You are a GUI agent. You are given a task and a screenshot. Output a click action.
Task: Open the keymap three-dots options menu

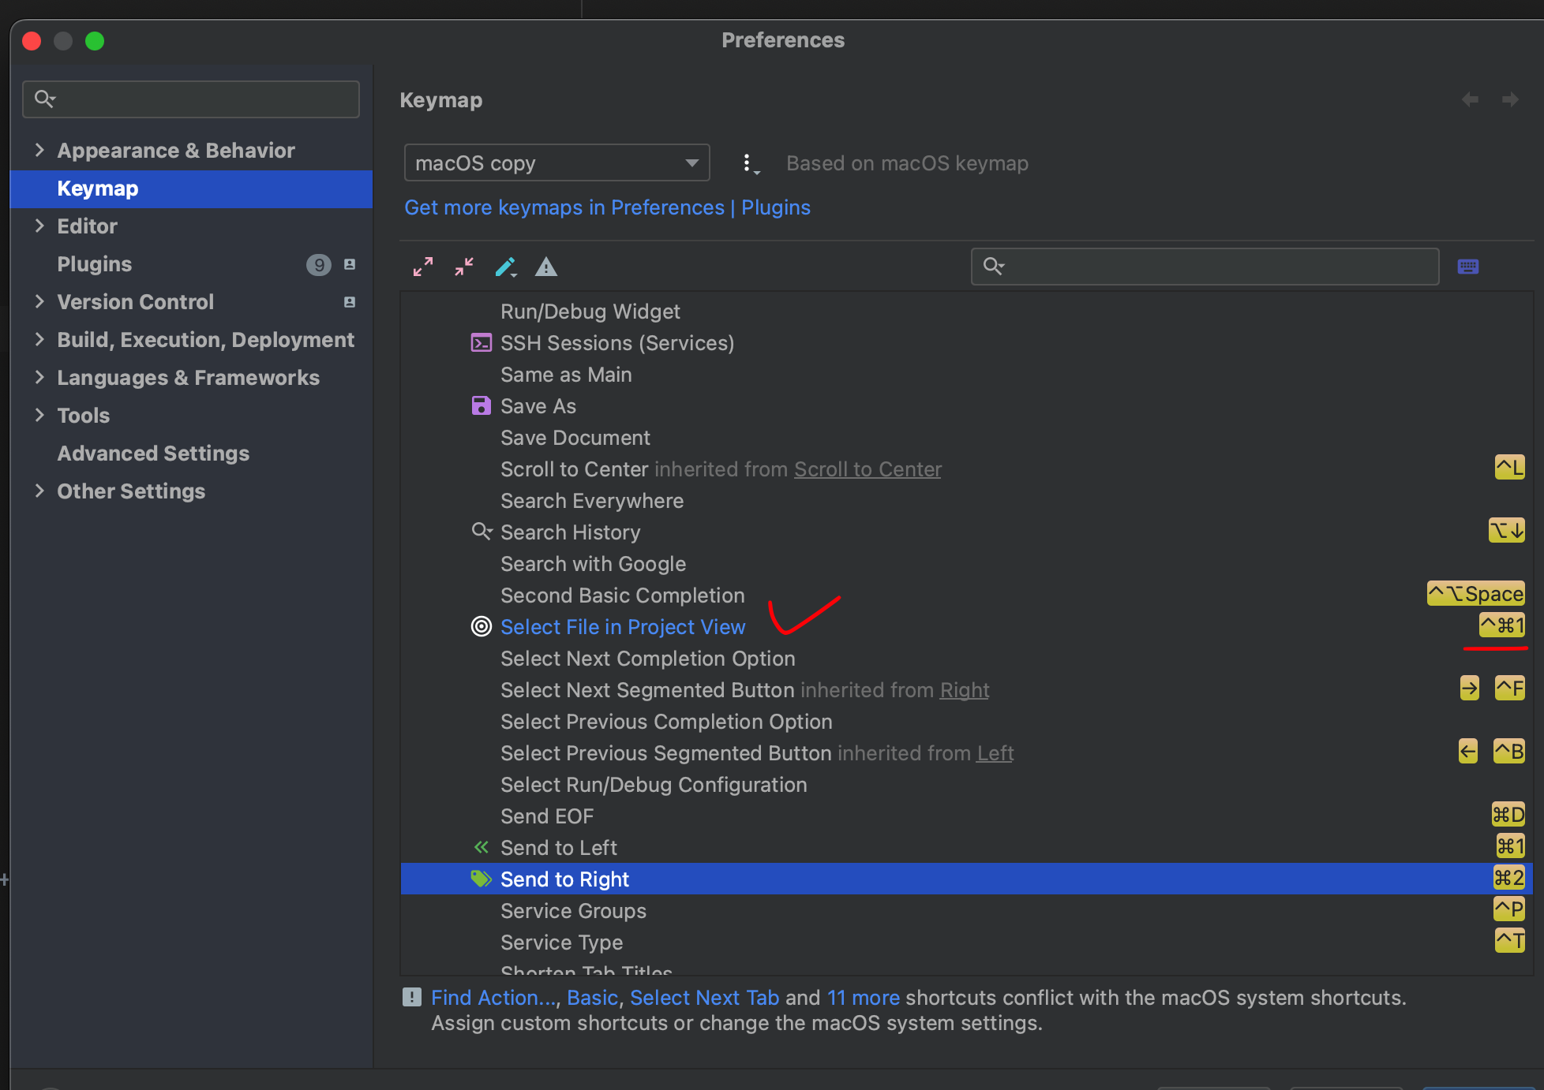tap(748, 163)
